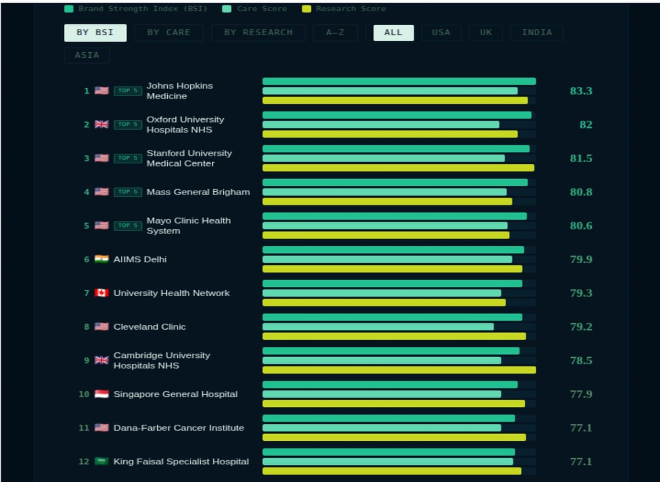Click the TOP 5 badge beside Mayo Clinic Health System
The image size is (660, 482).
pos(127,226)
